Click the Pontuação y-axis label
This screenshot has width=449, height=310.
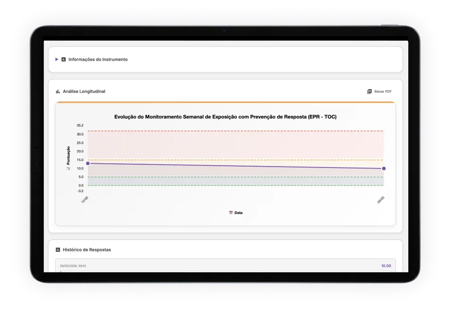(x=68, y=155)
